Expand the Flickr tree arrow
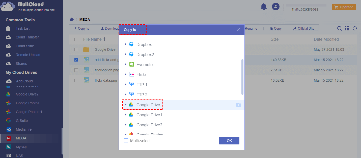The width and height of the screenshot is (361, 158). tap(126, 74)
